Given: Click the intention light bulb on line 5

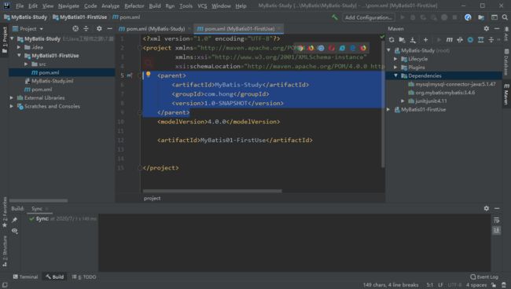Looking at the screenshot, I should tap(149, 75).
